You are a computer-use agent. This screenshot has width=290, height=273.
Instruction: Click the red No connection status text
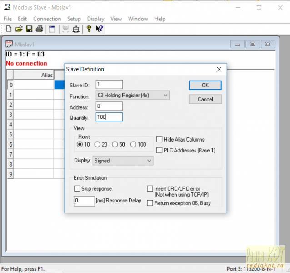point(26,63)
